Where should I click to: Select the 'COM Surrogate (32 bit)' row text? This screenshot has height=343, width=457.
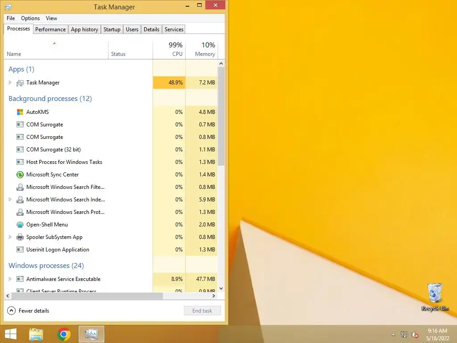(54, 149)
